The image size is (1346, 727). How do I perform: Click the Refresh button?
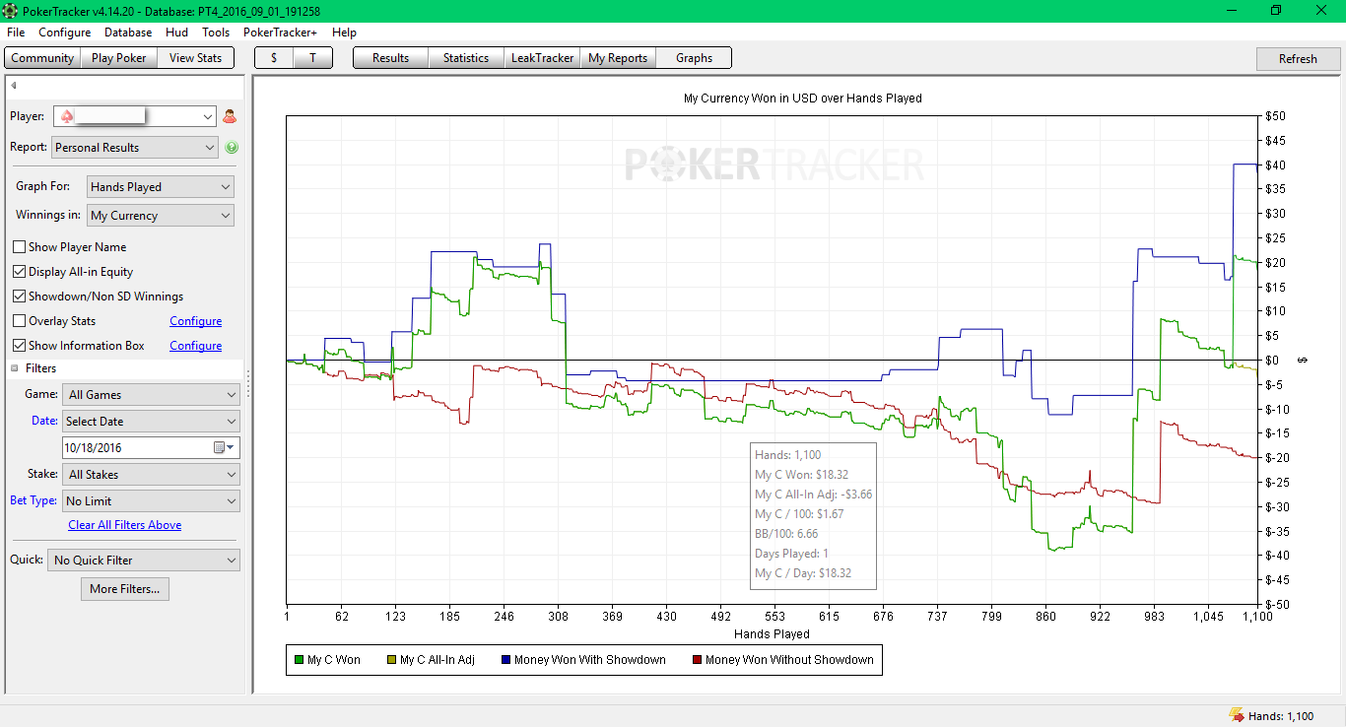[1299, 59]
